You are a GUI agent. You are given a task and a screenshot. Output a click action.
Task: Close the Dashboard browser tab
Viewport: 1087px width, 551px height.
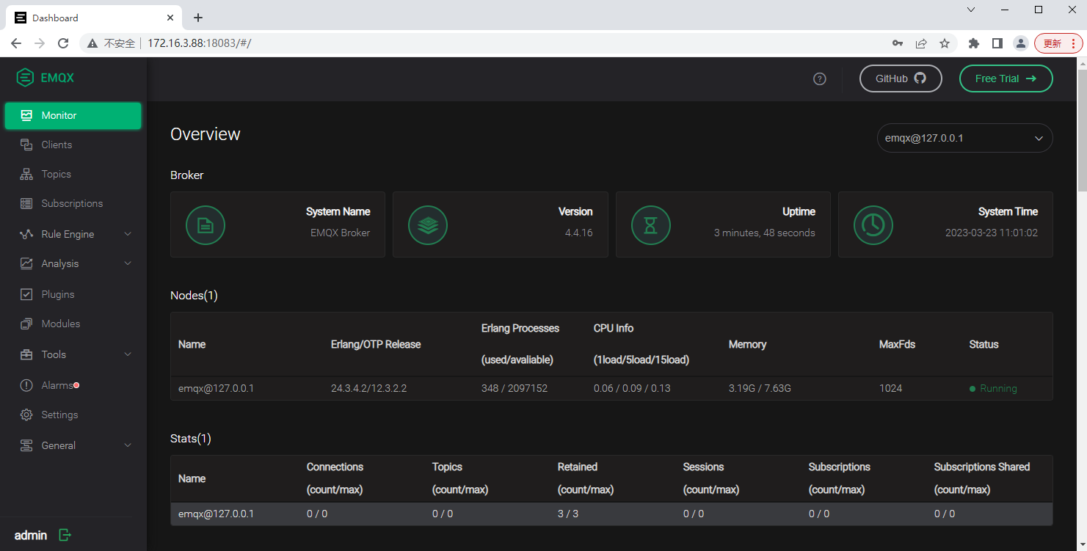[x=171, y=18]
